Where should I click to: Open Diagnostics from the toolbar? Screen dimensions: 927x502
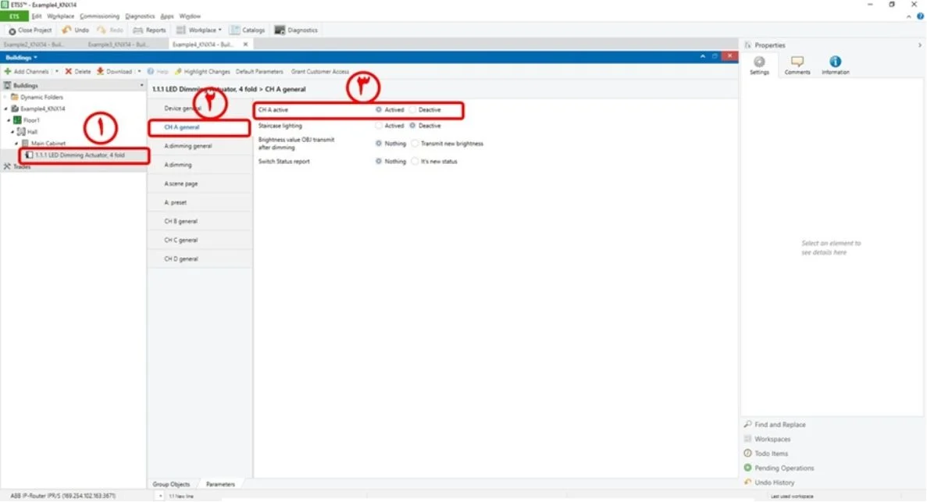click(x=296, y=30)
